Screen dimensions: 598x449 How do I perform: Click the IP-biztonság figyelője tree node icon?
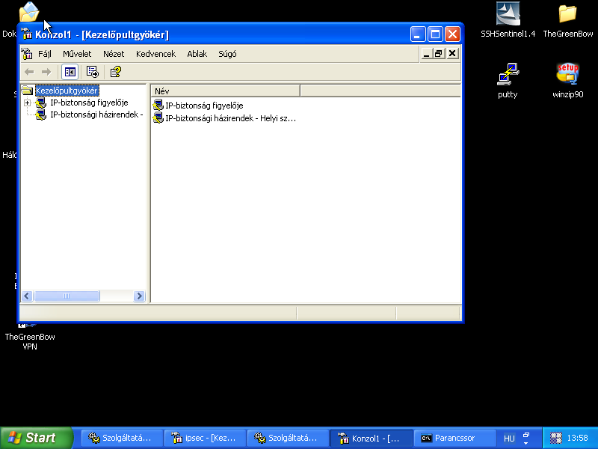(41, 103)
